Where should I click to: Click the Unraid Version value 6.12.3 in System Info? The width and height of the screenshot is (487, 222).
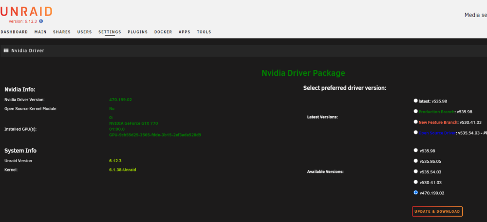115,161
